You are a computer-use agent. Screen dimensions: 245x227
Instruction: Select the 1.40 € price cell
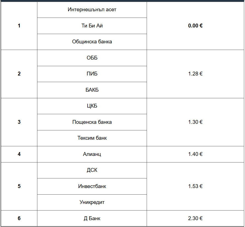point(195,154)
